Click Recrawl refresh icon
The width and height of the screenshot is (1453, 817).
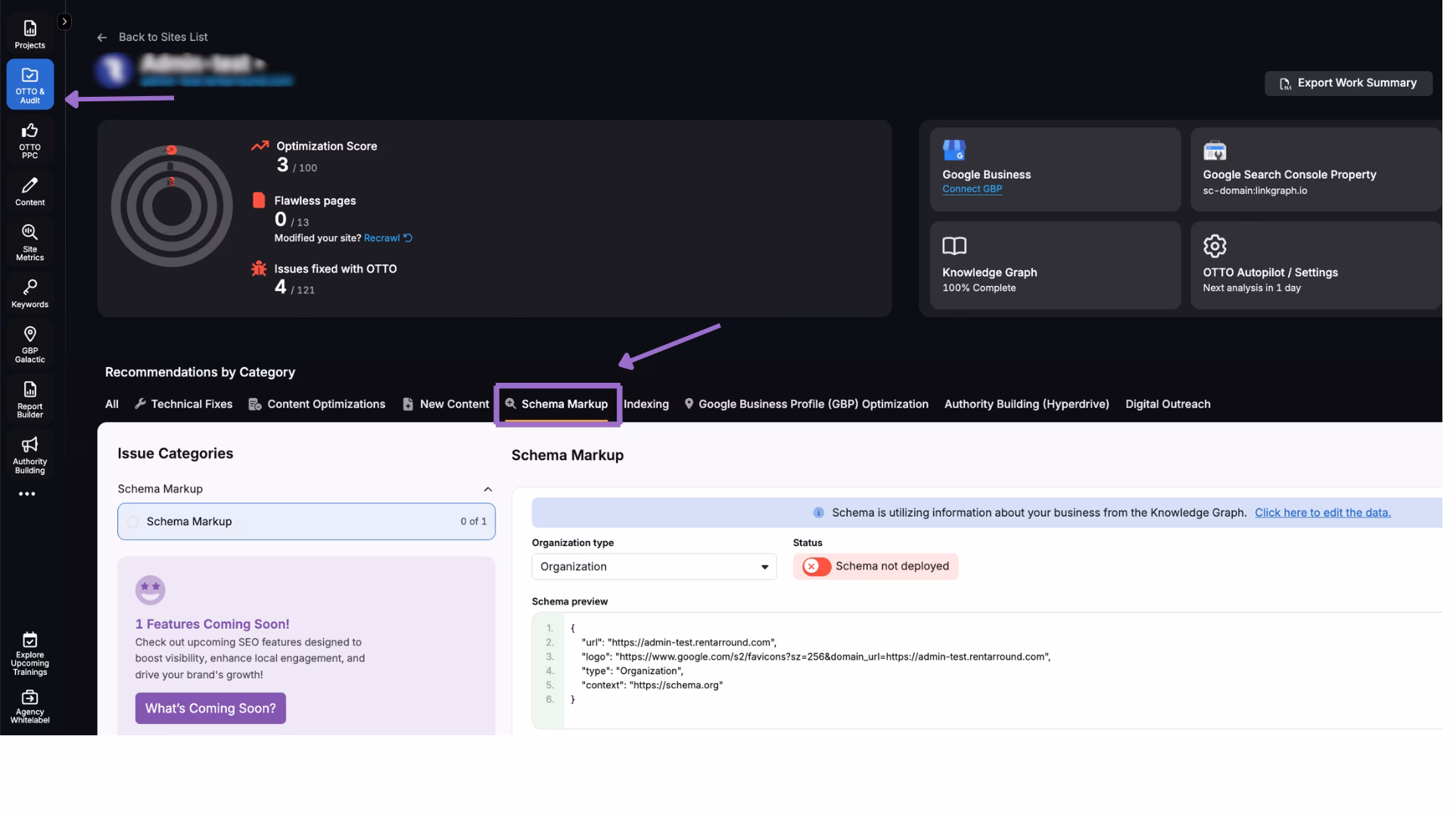pyautogui.click(x=408, y=238)
